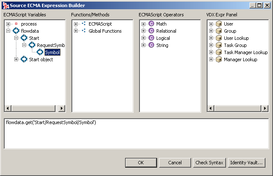Select the Start object label
The width and height of the screenshot is (273, 176).
point(41,60)
